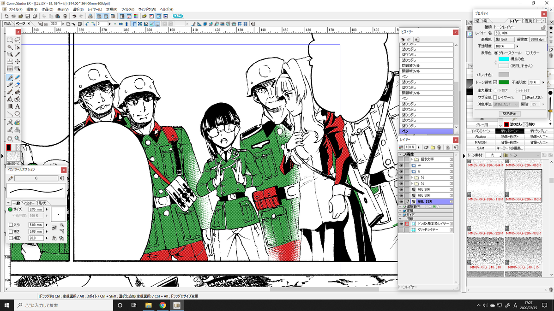Hide the layer named b
The image size is (554, 311).
401,171
